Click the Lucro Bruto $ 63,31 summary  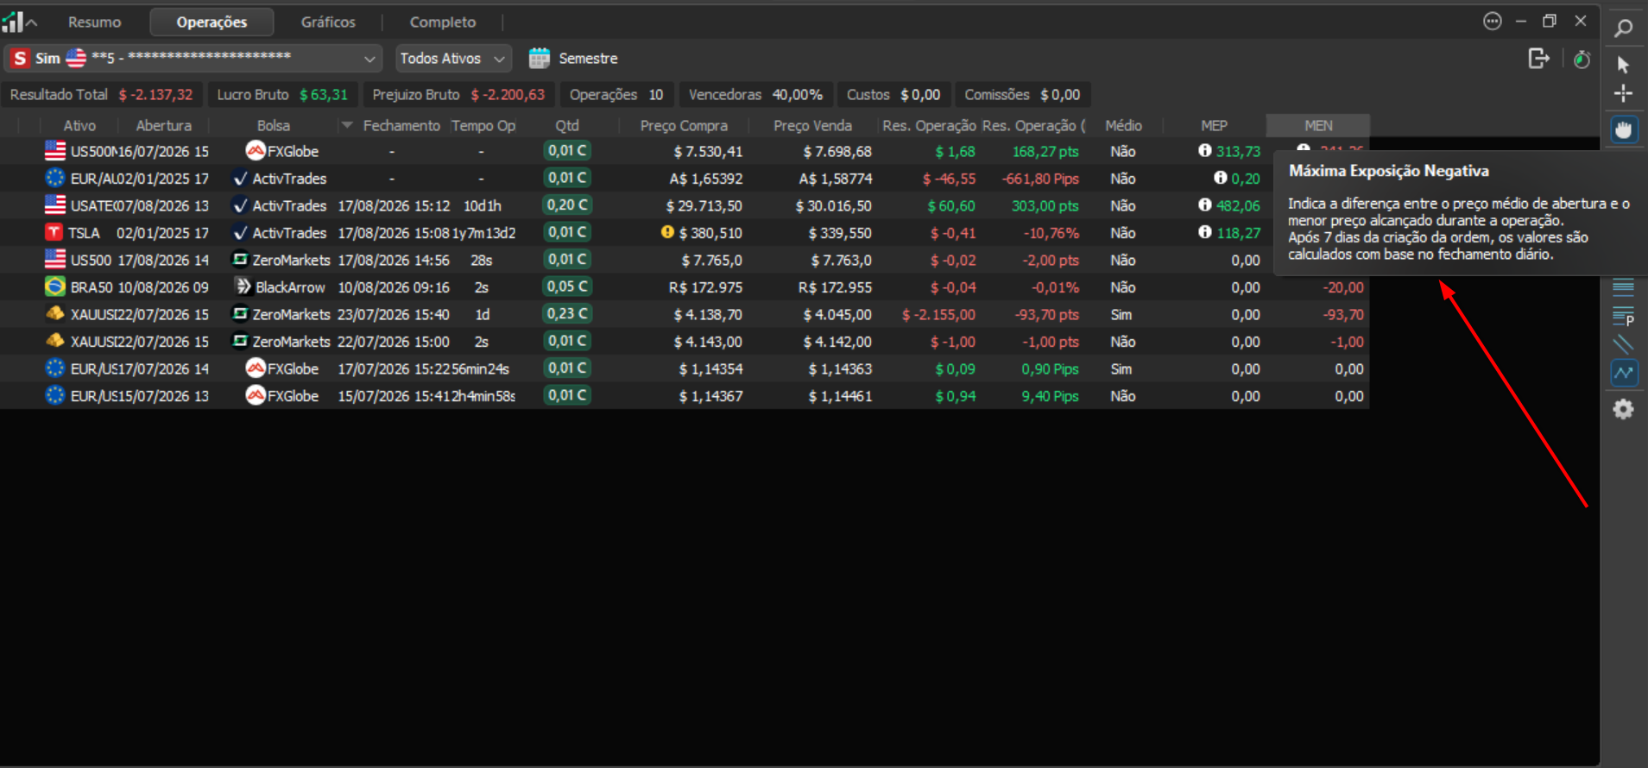click(282, 95)
